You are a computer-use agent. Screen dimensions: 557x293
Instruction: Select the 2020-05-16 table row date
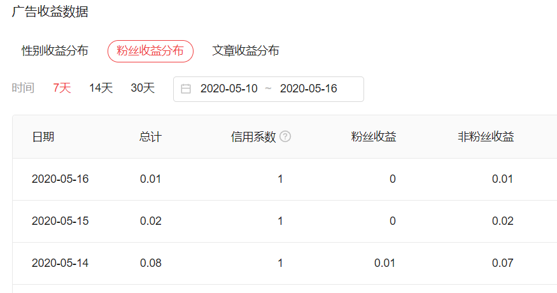click(x=60, y=179)
